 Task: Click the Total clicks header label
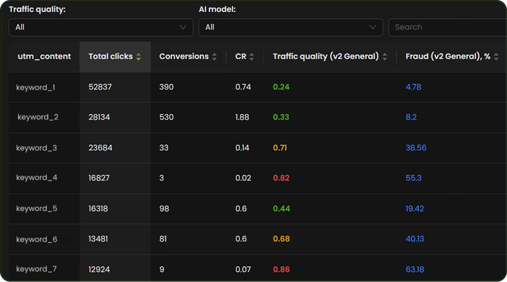coord(110,57)
